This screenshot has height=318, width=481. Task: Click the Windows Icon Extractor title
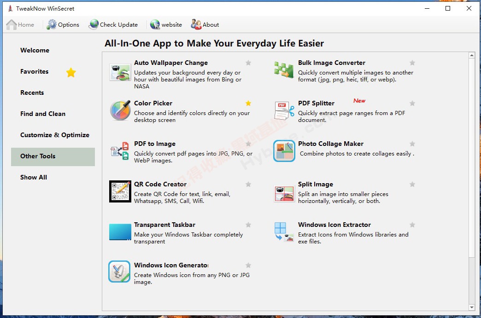[334, 225]
